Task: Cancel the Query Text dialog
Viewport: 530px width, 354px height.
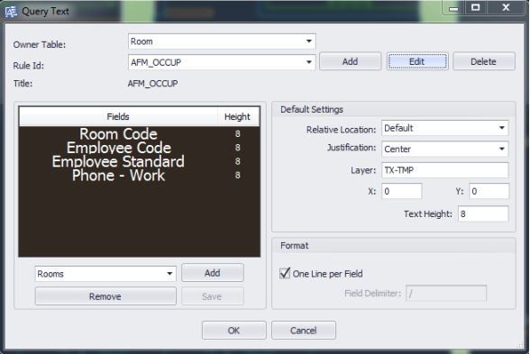Action: tap(304, 330)
